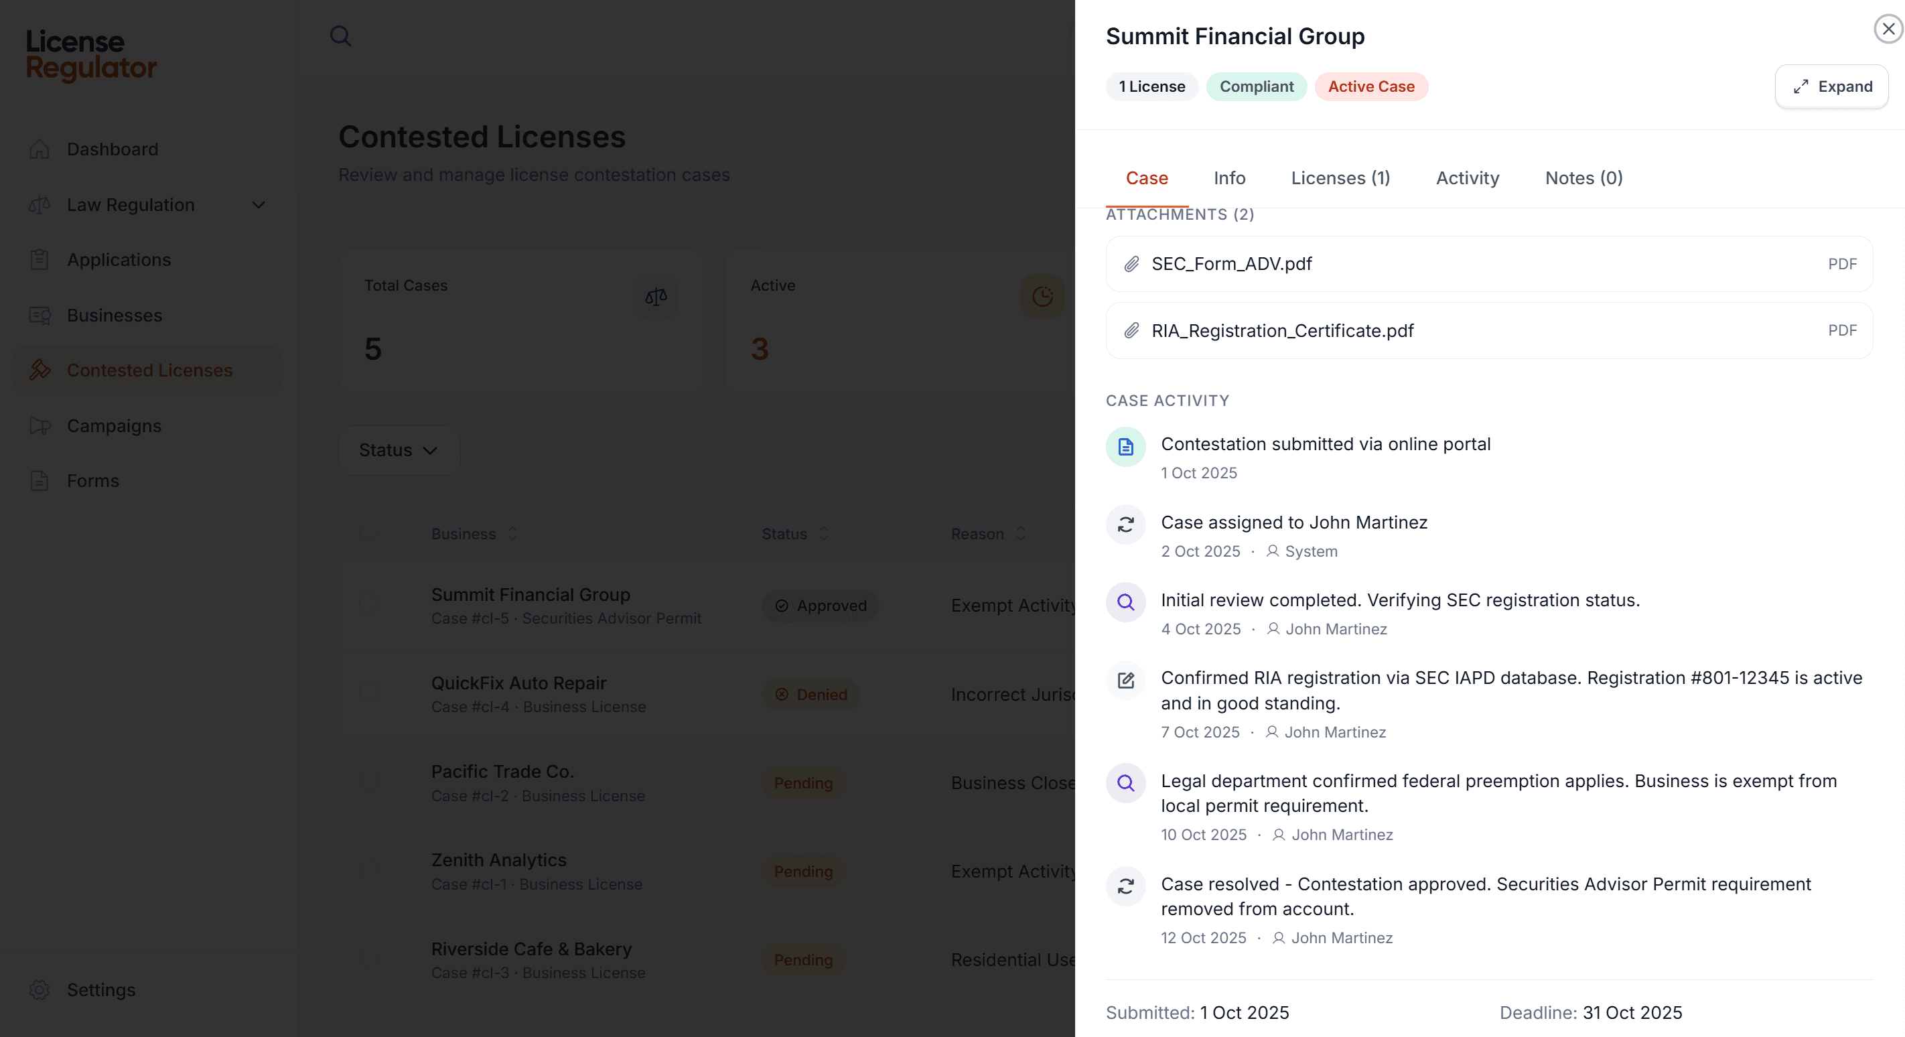This screenshot has height=1037, width=1905.
Task: Click the Applications clipboard icon
Action: 40,260
